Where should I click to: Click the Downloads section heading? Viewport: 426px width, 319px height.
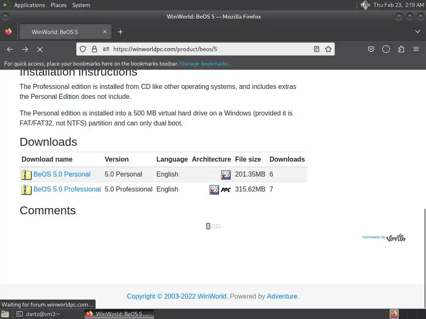click(48, 142)
